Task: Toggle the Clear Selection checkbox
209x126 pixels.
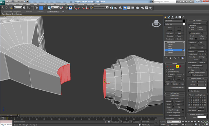Action: [x=189, y=91]
